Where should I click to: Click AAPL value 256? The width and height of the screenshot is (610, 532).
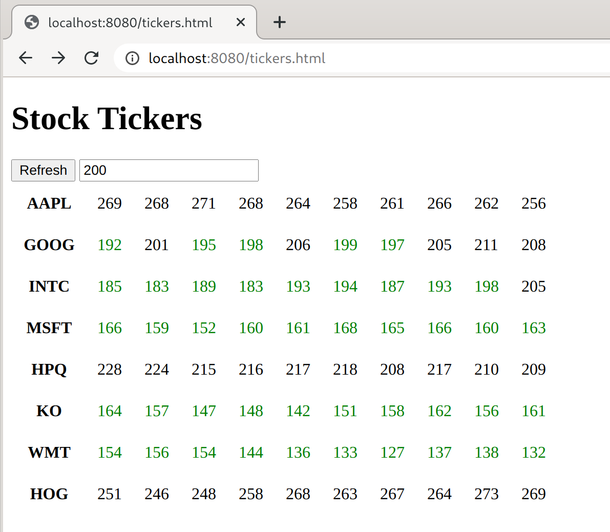point(534,203)
